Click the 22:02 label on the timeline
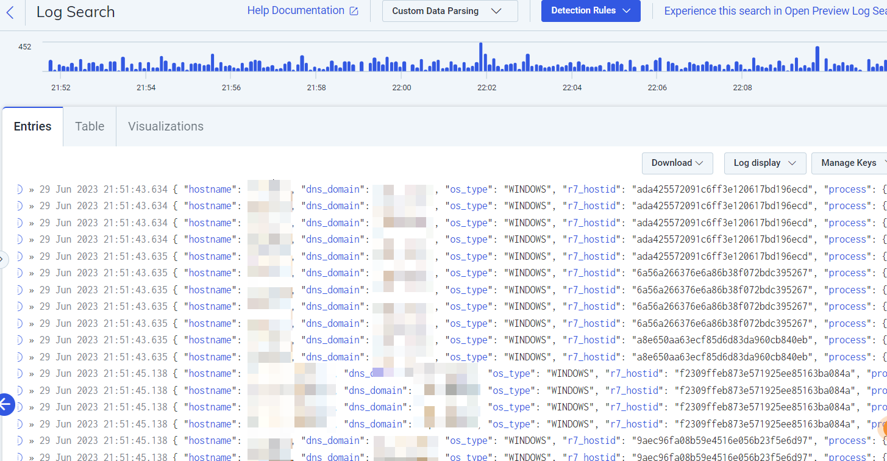 (486, 88)
